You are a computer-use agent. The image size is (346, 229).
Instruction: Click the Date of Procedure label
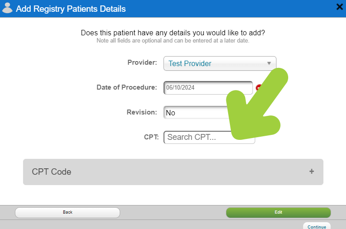(x=126, y=87)
